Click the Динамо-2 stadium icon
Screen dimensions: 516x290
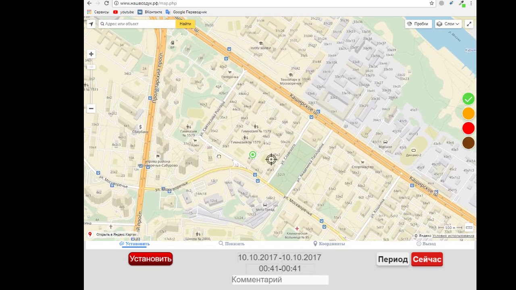413,150
